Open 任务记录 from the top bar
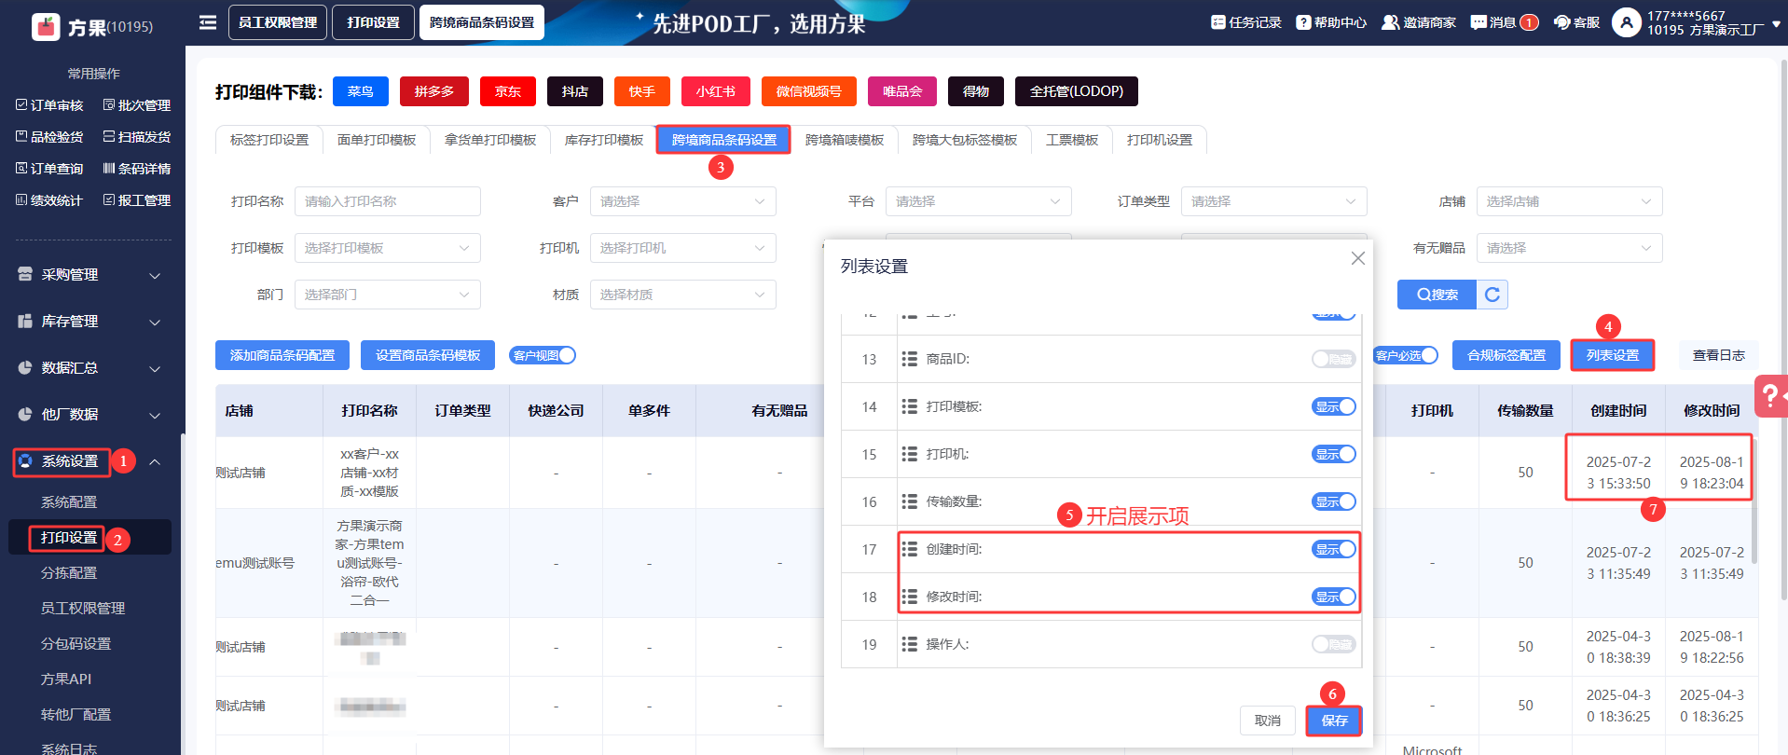 pos(1246,22)
